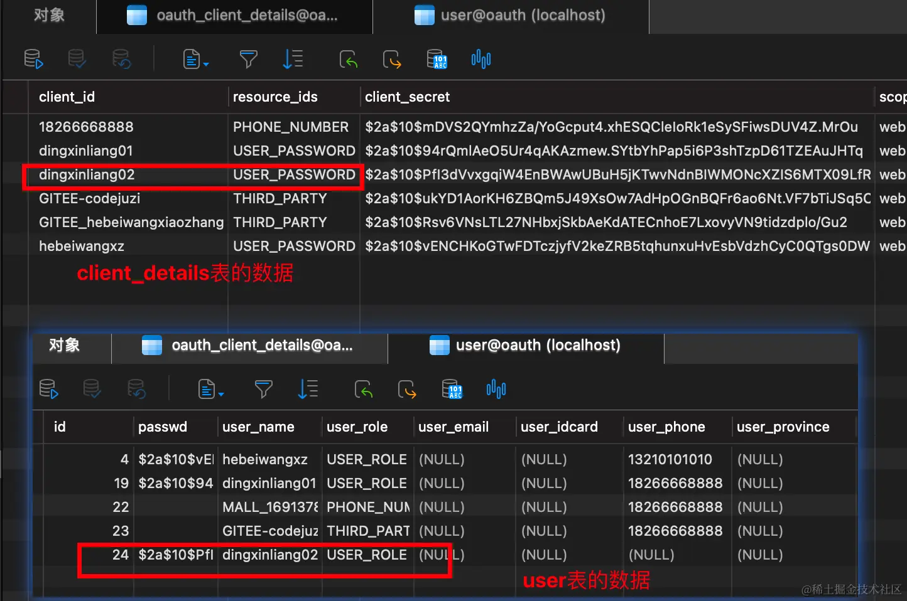
Task: Click data generation 101 icon in the upper toolbar
Action: click(x=437, y=59)
